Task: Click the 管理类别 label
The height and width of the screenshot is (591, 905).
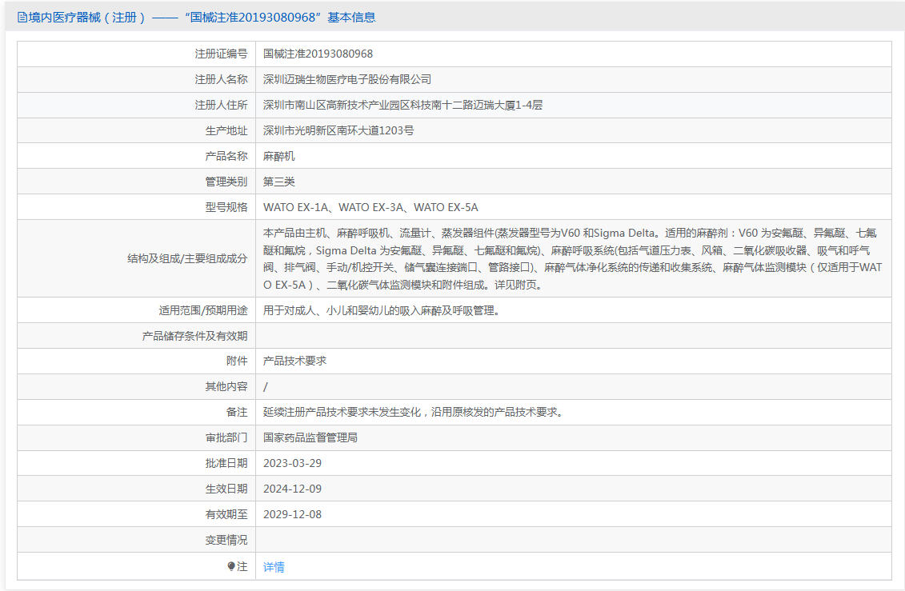Action: pos(226,182)
